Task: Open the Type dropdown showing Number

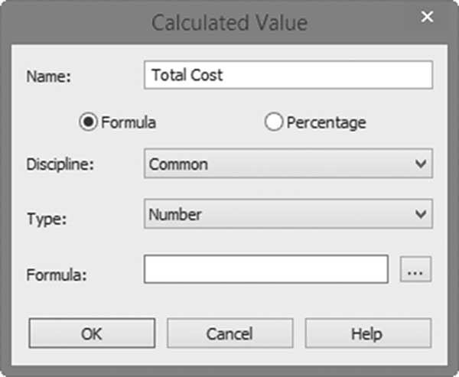Action: [288, 214]
